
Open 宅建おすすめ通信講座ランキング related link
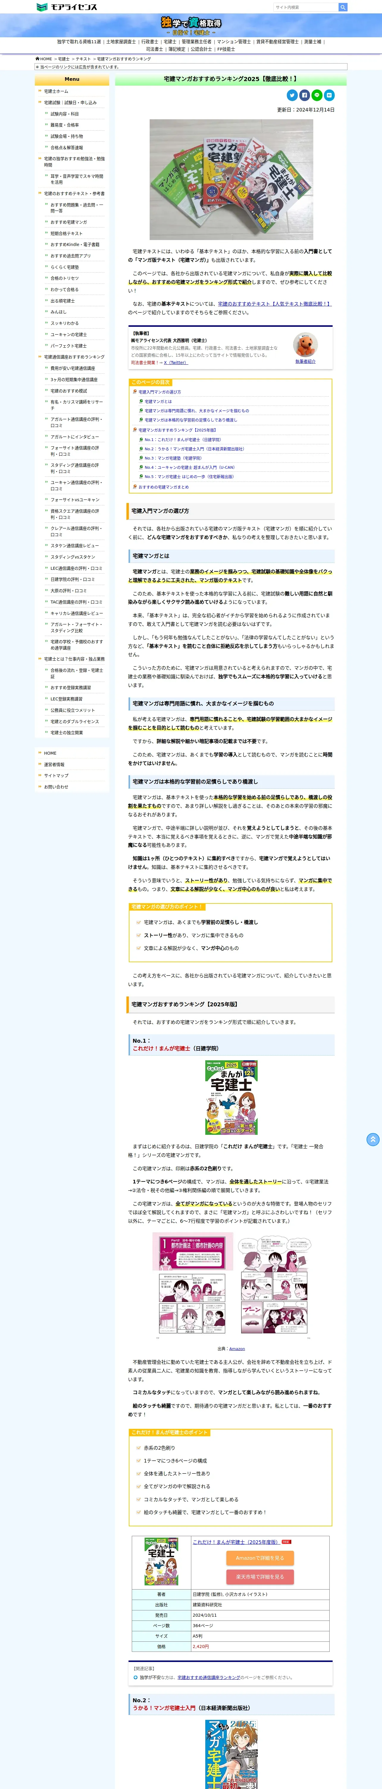(208, 1677)
